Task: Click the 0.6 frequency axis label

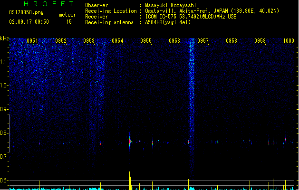Action: 4,180
